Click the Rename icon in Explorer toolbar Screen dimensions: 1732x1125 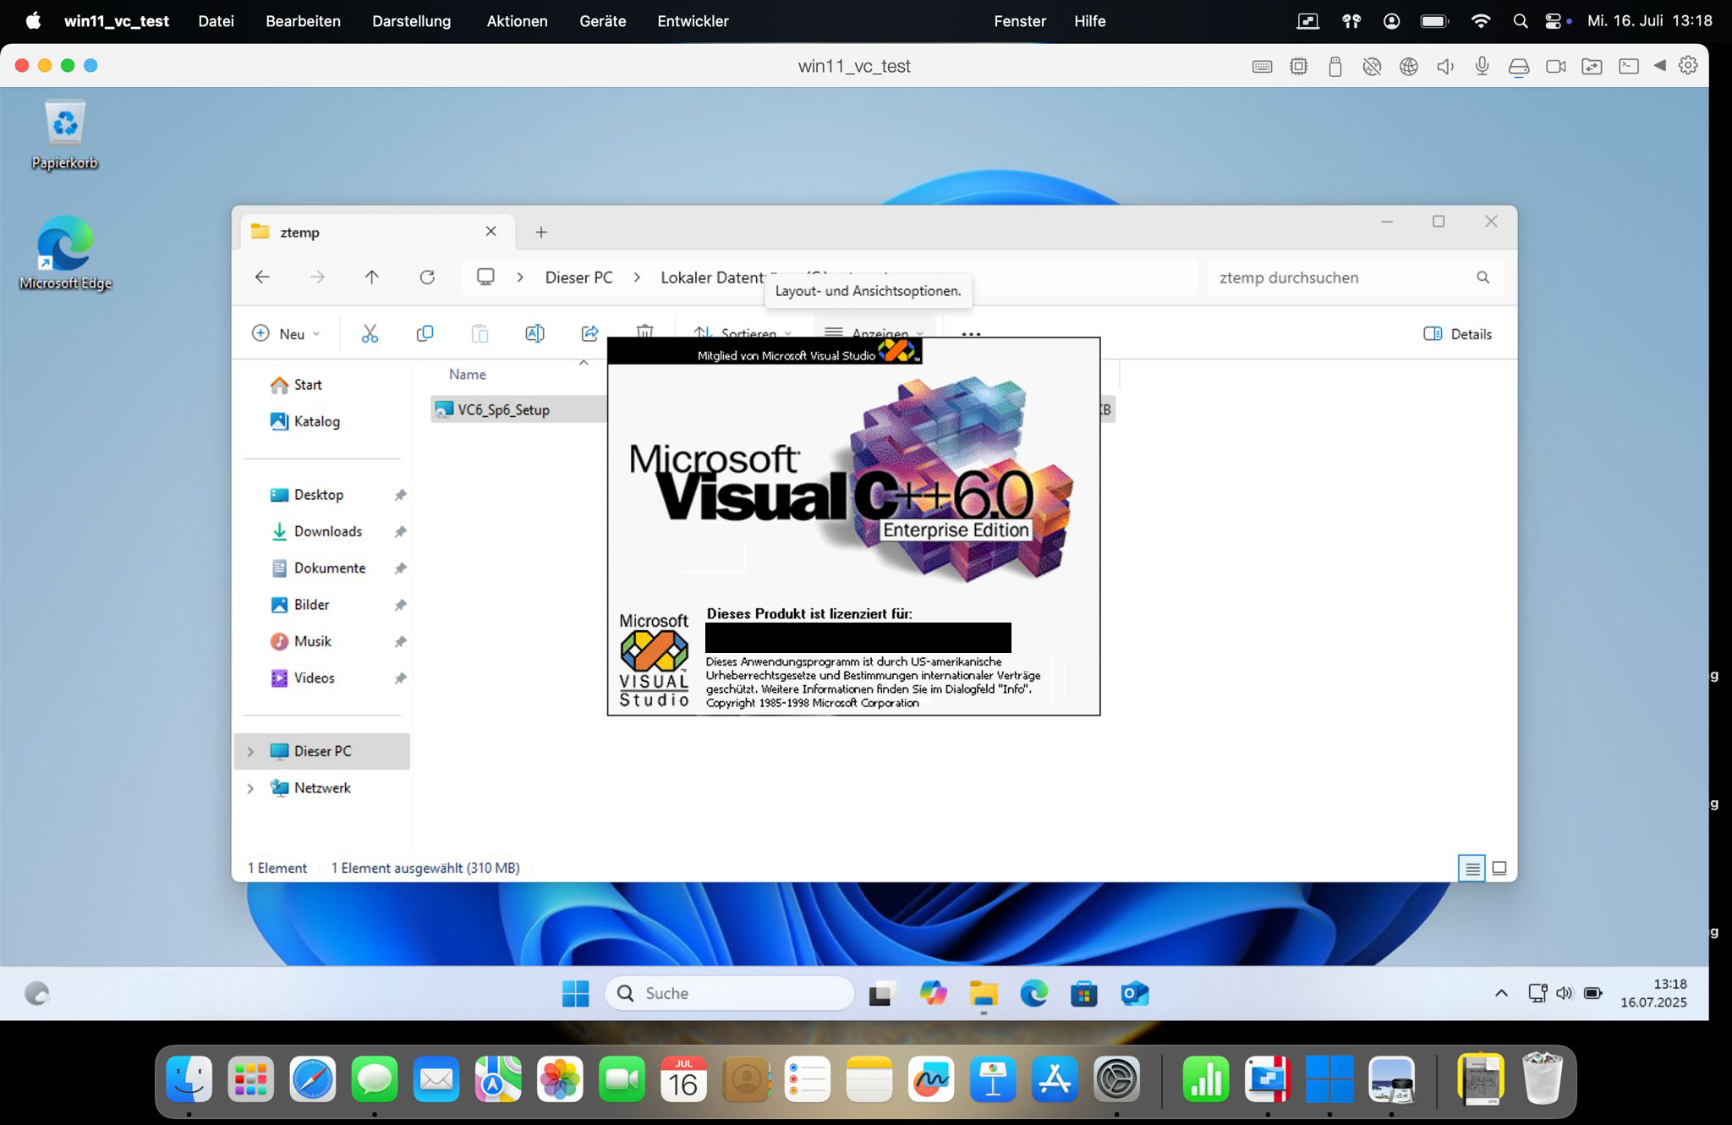(x=534, y=334)
